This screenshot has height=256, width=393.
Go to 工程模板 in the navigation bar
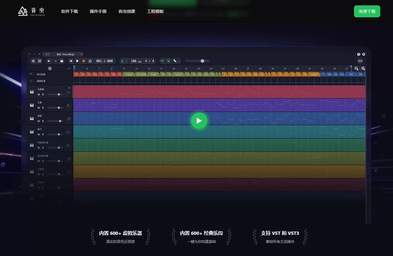[155, 11]
